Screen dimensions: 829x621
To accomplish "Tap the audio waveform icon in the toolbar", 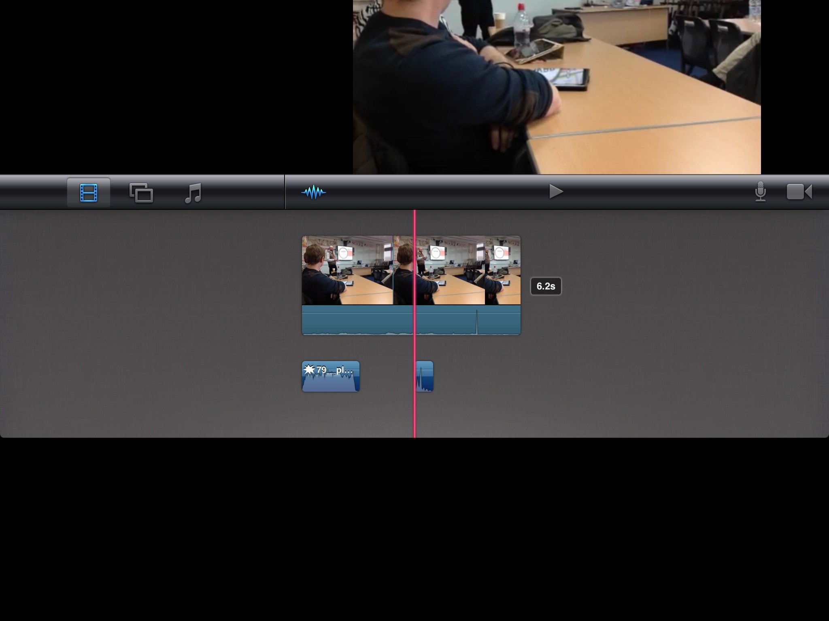I will [x=313, y=192].
